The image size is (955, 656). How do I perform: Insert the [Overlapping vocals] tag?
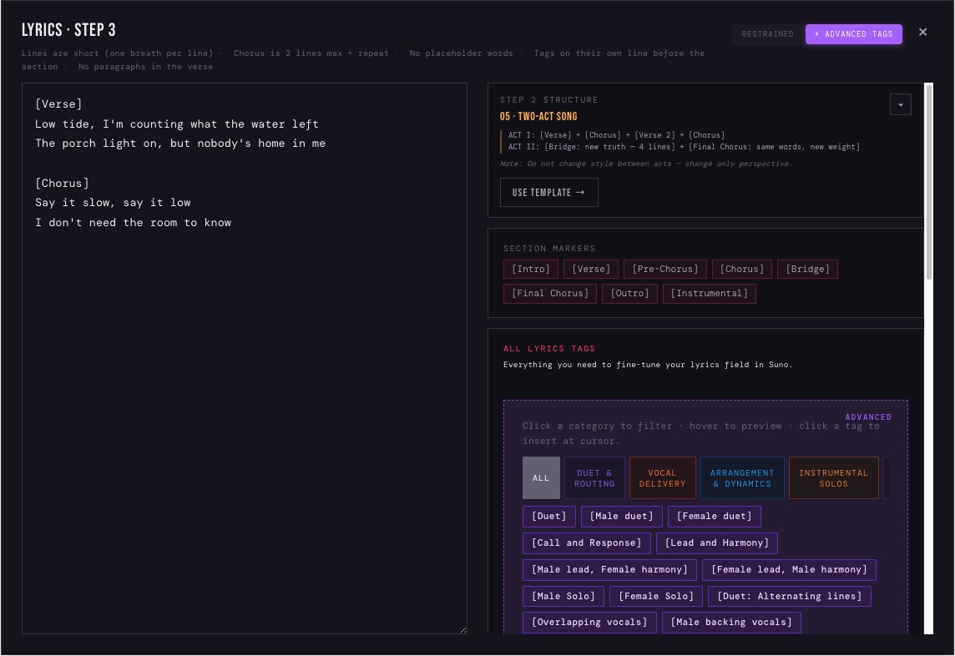click(x=589, y=623)
